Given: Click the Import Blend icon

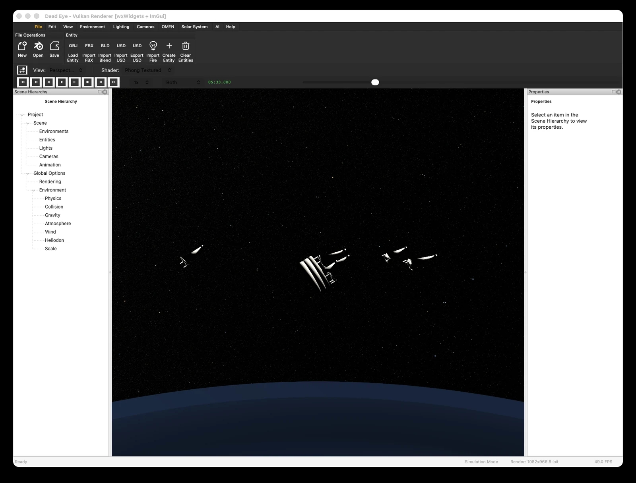Looking at the screenshot, I should [x=105, y=46].
